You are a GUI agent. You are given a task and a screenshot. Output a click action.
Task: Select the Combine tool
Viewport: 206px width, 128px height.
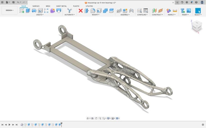tap(105, 11)
